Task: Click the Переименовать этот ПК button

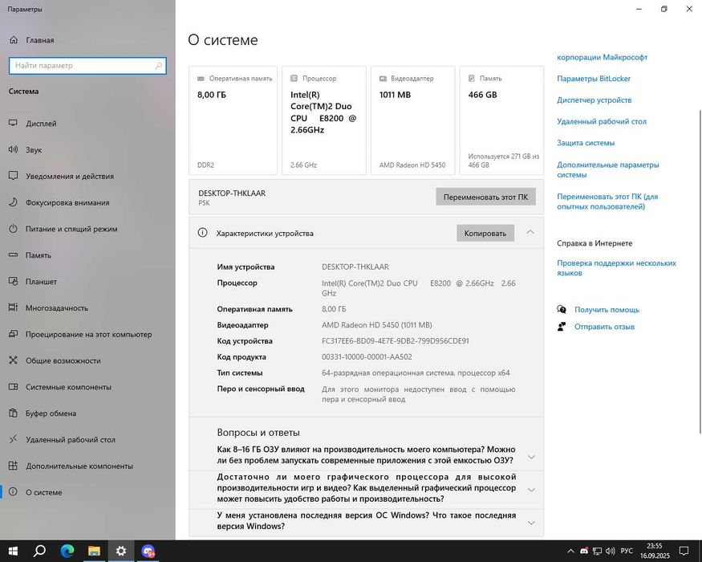Action: (x=485, y=197)
